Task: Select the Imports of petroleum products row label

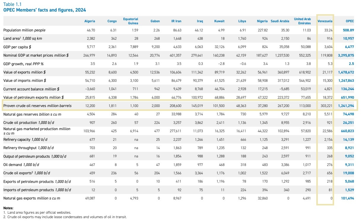Action: (x=37, y=190)
